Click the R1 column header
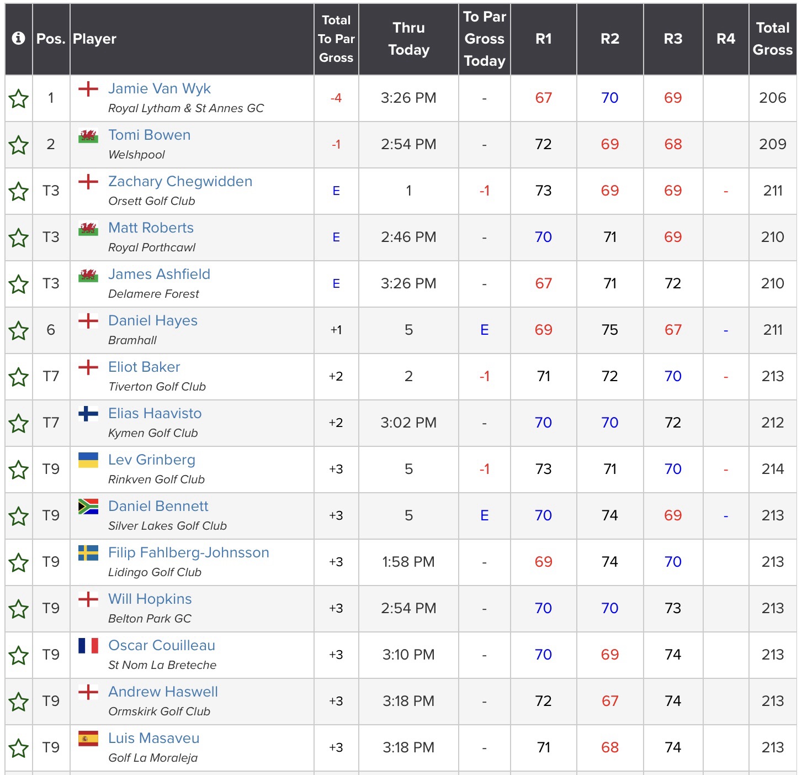Screen dimensions: 802x775 pyautogui.click(x=543, y=39)
